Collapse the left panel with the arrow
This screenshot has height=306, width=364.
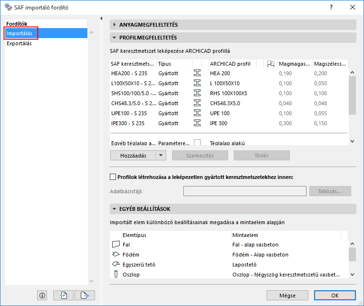[x=101, y=18]
